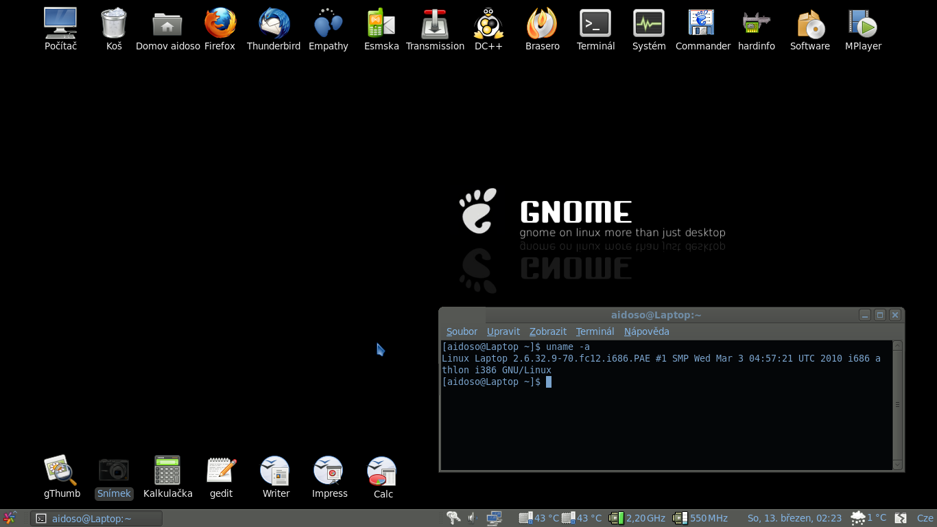Open the main menu on the panel

pyautogui.click(x=9, y=518)
